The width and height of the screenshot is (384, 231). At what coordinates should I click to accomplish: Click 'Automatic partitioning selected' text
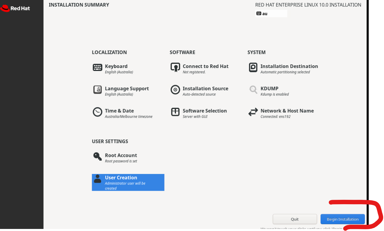tap(285, 72)
